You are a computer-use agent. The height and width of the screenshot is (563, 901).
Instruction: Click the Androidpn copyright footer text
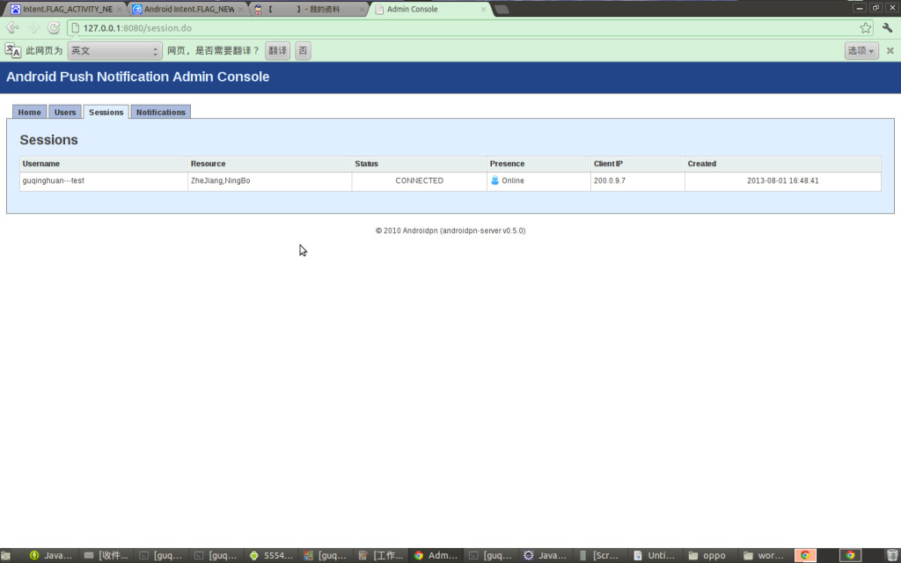click(450, 230)
